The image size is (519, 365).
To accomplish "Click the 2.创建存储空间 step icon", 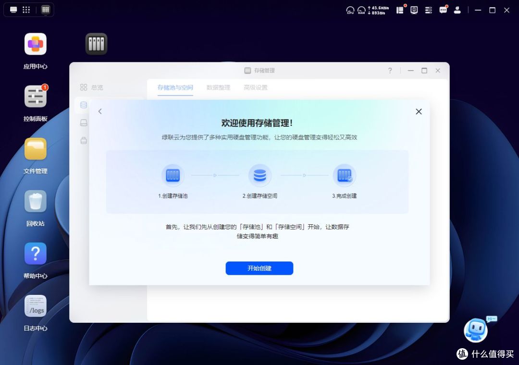I will (x=260, y=175).
